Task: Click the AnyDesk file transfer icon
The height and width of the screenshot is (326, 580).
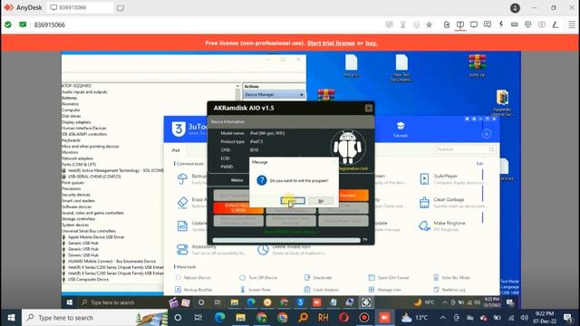Action: coord(447,24)
